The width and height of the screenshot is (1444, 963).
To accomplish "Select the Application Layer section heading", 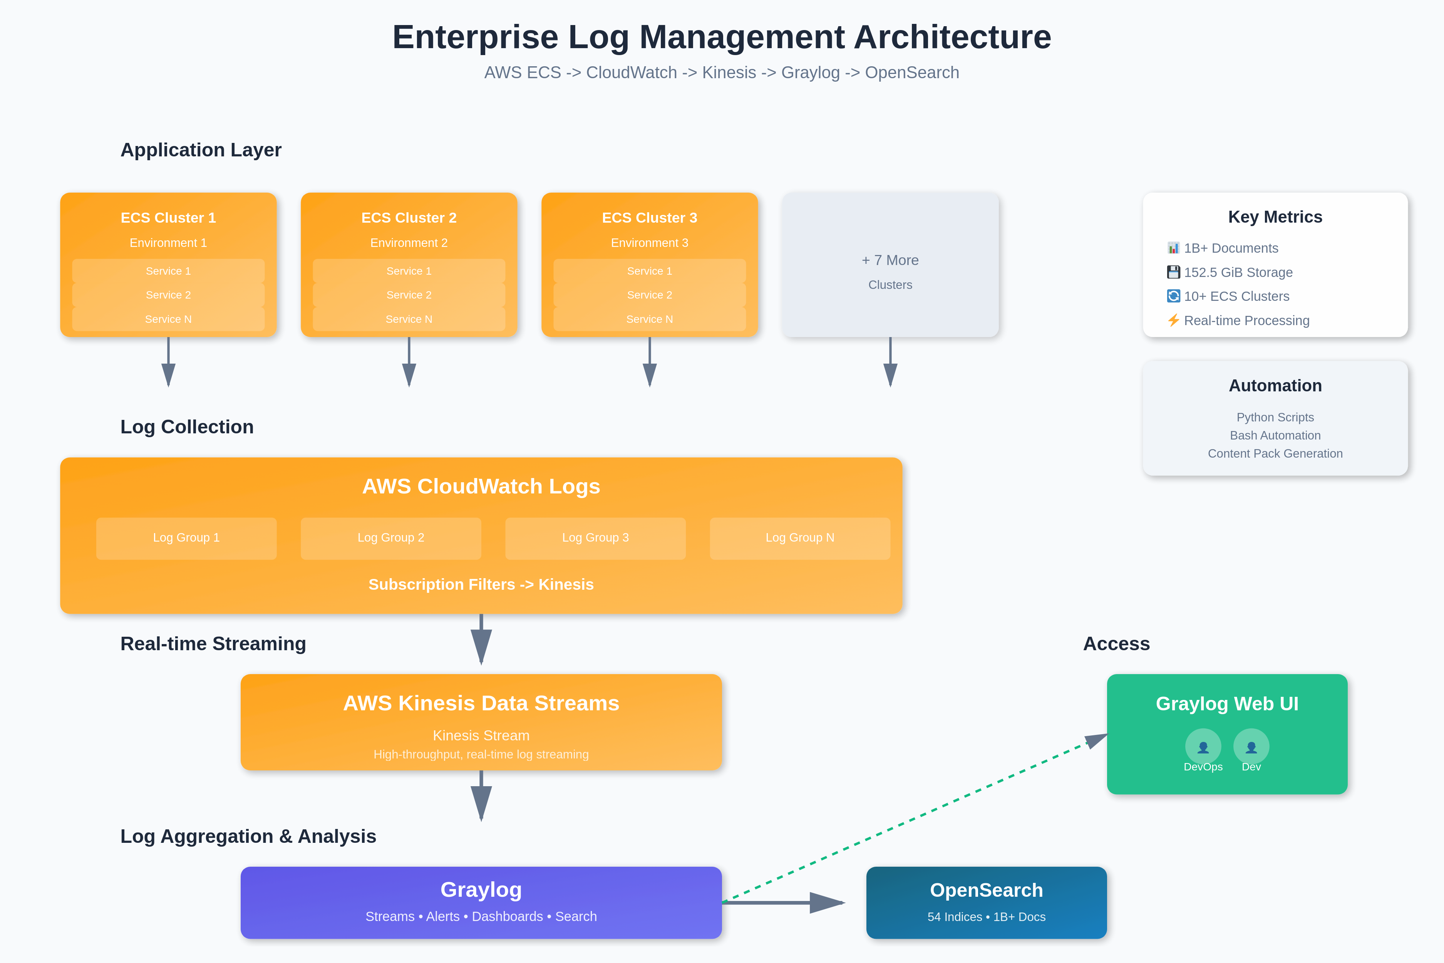I will coord(201,150).
